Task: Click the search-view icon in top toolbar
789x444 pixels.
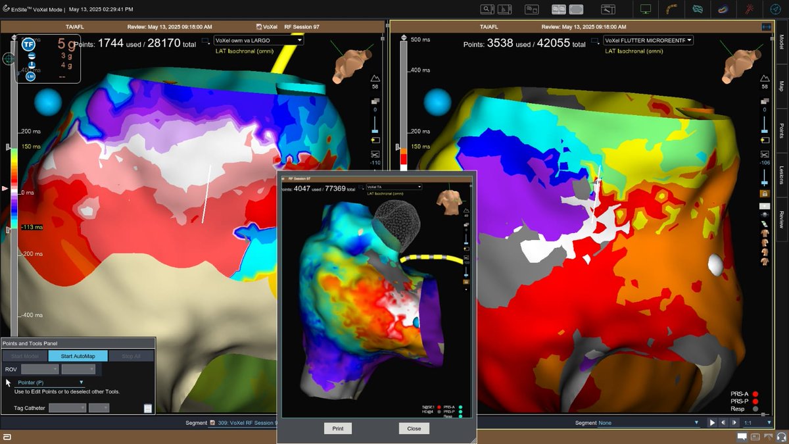Action: coord(487,9)
